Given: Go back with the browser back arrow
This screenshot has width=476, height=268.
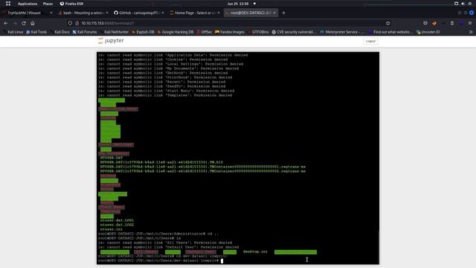Looking at the screenshot, I should (x=6, y=23).
